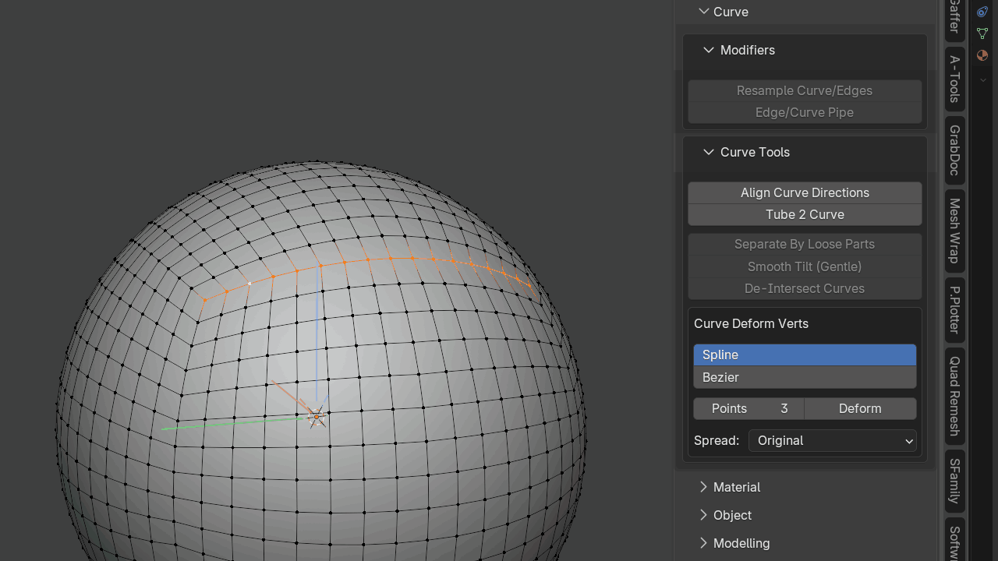Viewport: 998px width, 561px height.
Task: Switch to the Gaffer sidebar tab
Action: point(954,19)
